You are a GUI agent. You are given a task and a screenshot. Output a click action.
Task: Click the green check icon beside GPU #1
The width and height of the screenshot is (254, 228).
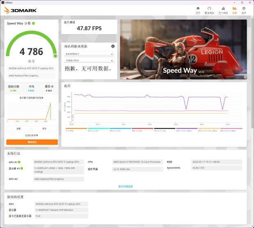(x=19, y=162)
